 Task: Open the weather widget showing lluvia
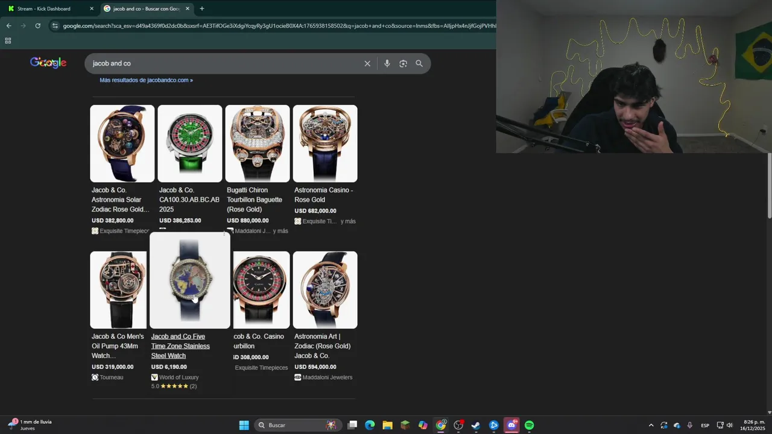tap(30, 425)
